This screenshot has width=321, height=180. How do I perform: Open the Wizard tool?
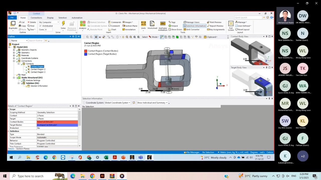click(x=173, y=26)
